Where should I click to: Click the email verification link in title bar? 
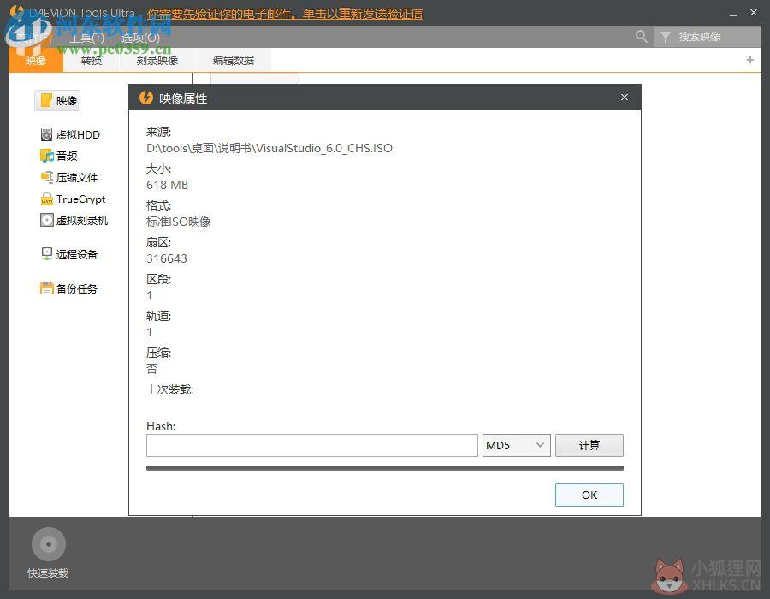[285, 14]
